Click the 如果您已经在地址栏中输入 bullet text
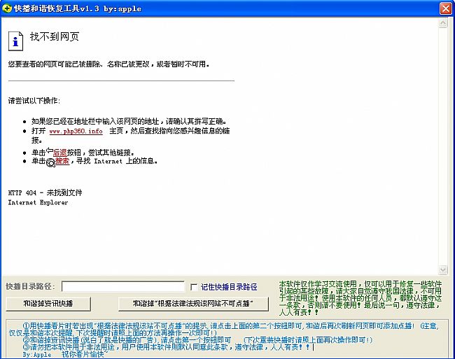The image size is (455, 359). (129, 121)
